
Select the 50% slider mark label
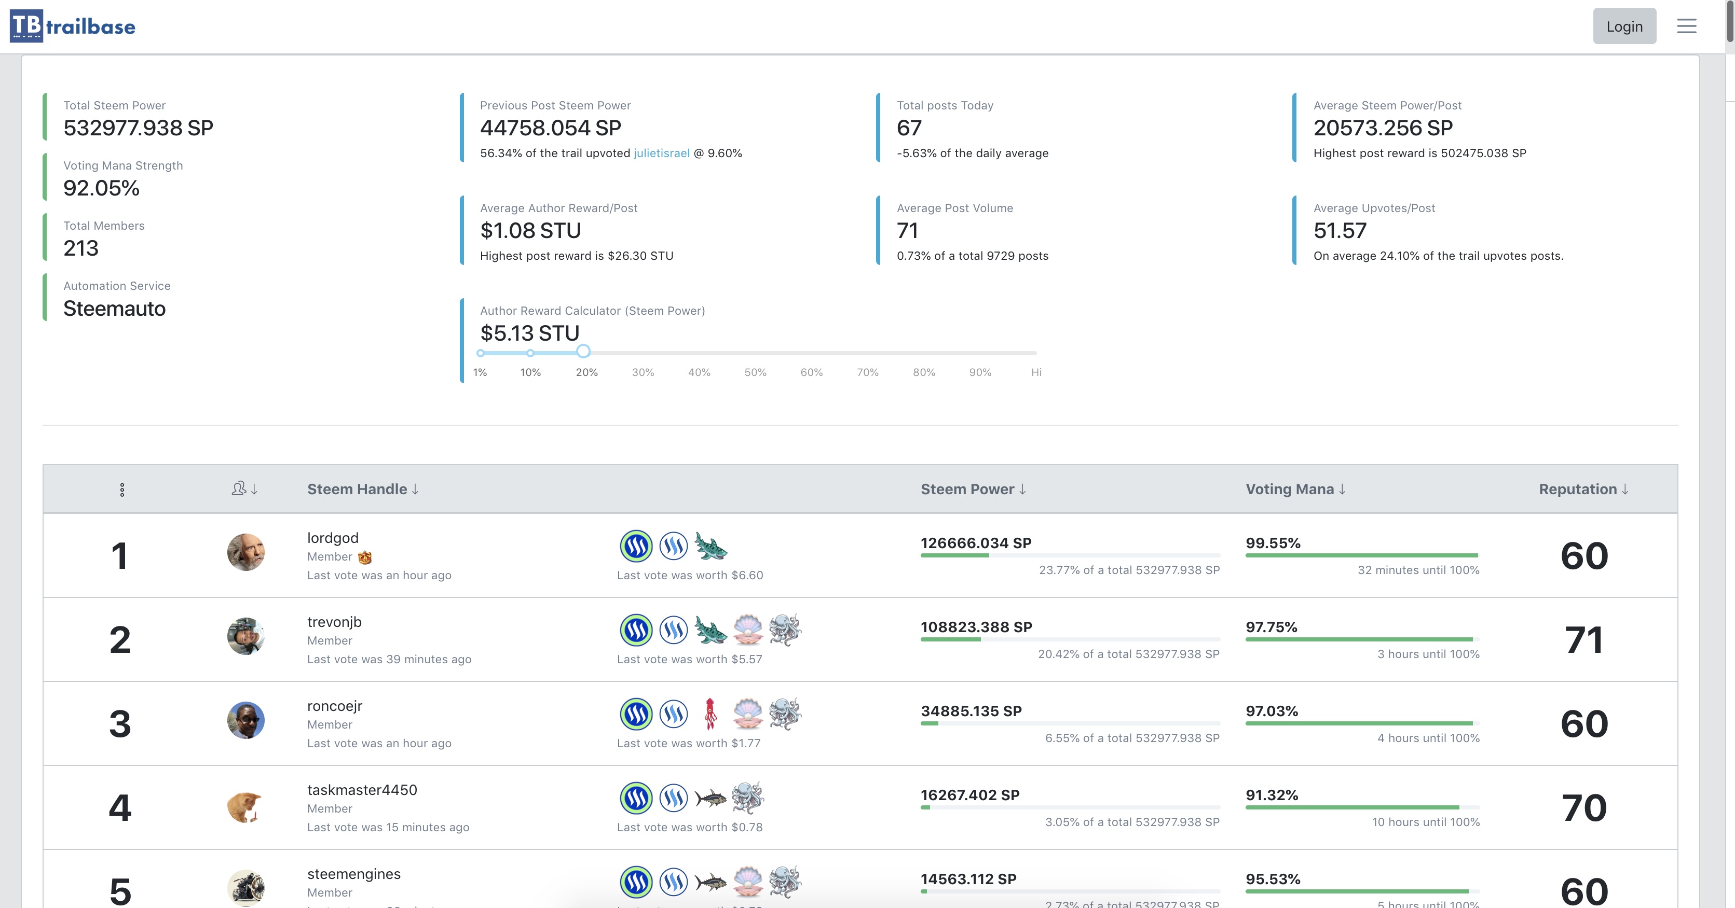click(x=755, y=372)
